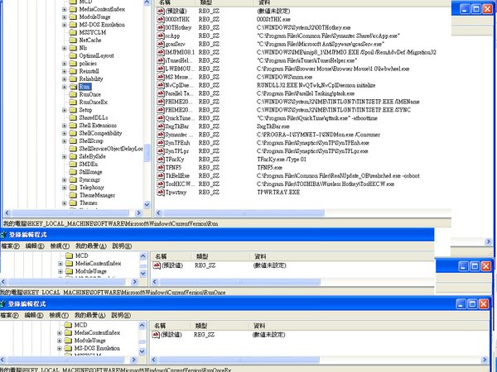Viewport: 497px width, 372px height.
Task: Select the SMDEn tree key
Action: point(89,164)
